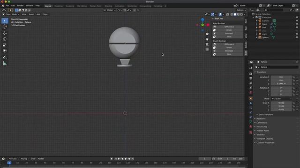
Task: Toggle viewport overlays button
Action: click(220, 14)
